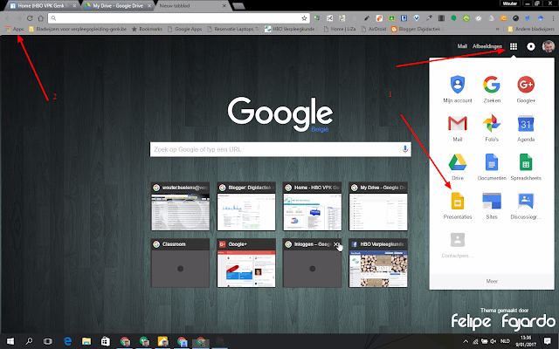Image resolution: width=559 pixels, height=349 pixels.
Task: Open Bladwijzers voor verpleegopleiding-genk.be folder
Action: click(78, 29)
